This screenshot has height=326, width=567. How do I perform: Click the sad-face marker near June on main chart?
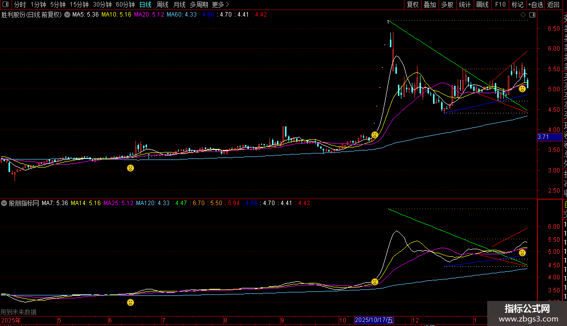pyautogui.click(x=130, y=168)
